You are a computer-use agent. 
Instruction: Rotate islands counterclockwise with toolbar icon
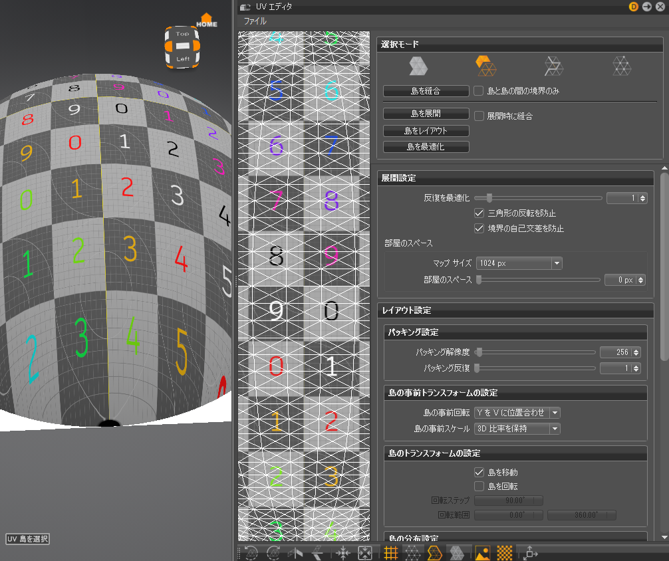pyautogui.click(x=251, y=553)
